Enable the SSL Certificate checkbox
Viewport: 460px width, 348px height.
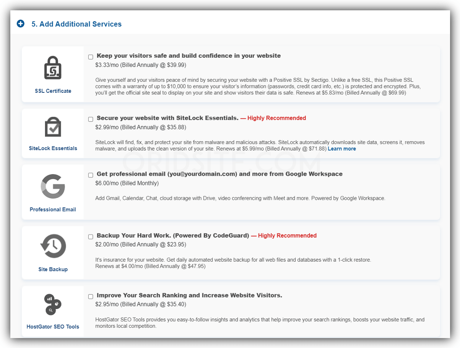91,57
